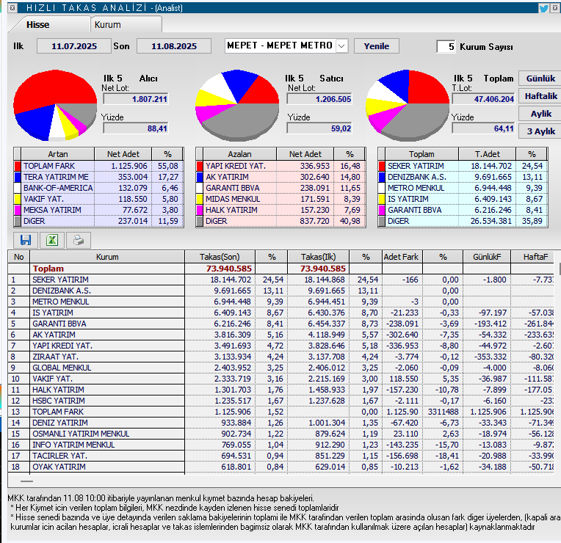Select the INFO YATIRIM MENKUL row
561x543 pixels.
coord(280,445)
